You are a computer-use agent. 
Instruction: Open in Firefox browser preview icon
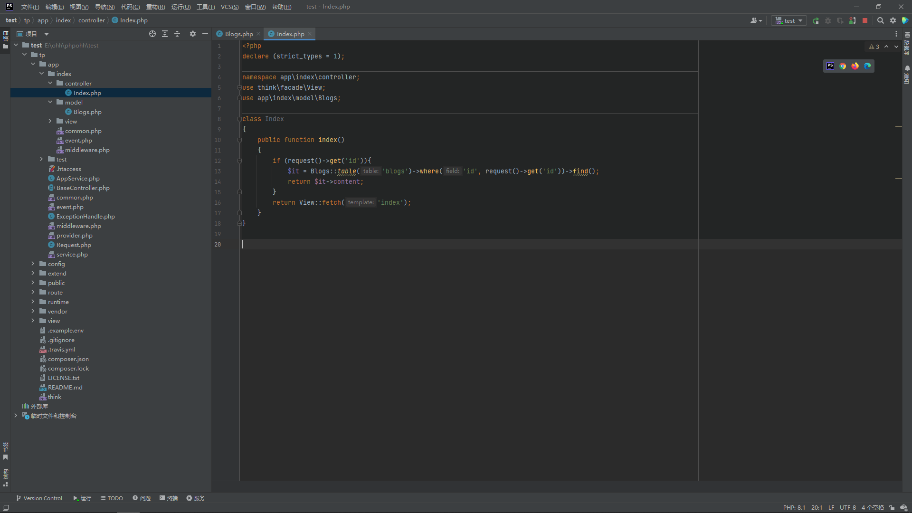(x=855, y=66)
